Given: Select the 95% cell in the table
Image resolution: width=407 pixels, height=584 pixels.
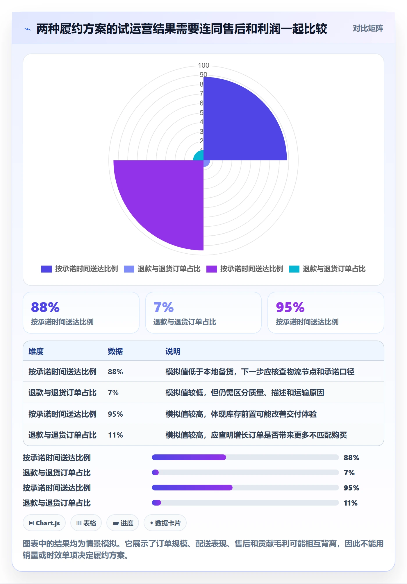Looking at the screenshot, I should click(115, 414).
